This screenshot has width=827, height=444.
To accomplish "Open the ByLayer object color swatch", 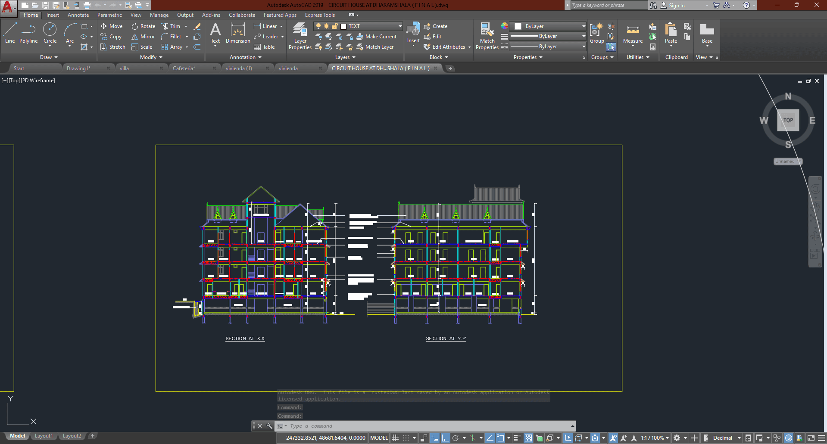I will tap(547, 26).
